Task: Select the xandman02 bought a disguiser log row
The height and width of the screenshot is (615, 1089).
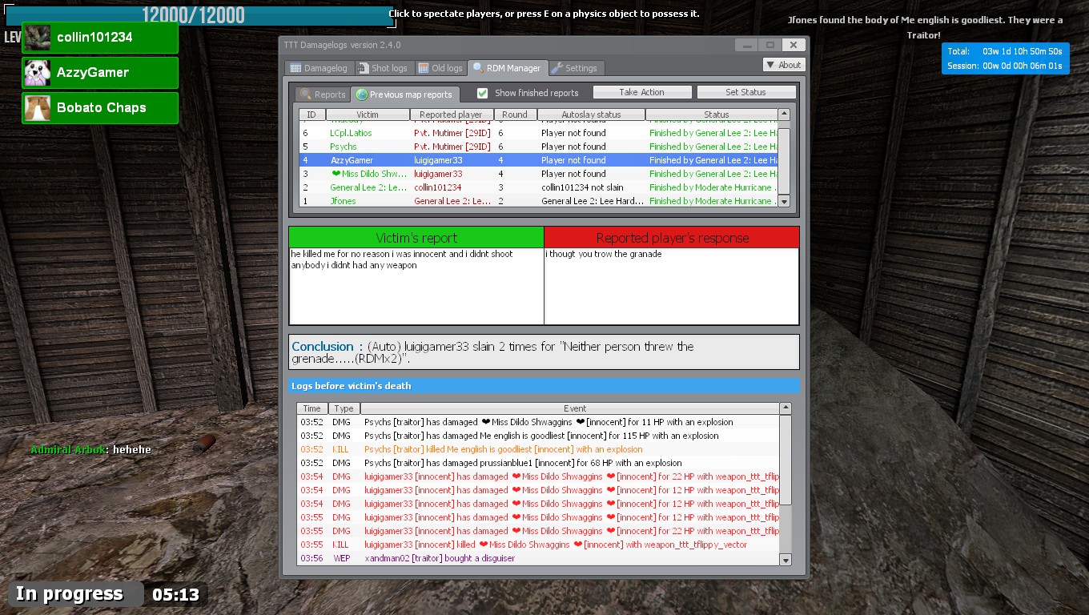Action: point(538,558)
